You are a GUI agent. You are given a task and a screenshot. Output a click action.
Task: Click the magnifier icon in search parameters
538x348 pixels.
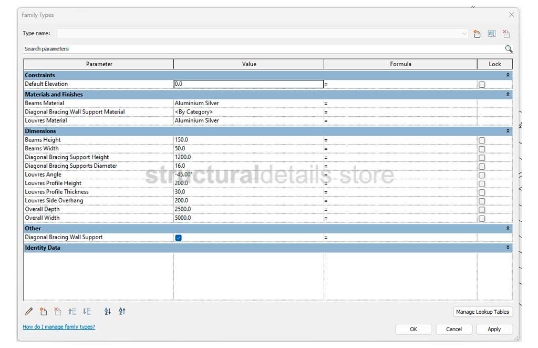508,49
